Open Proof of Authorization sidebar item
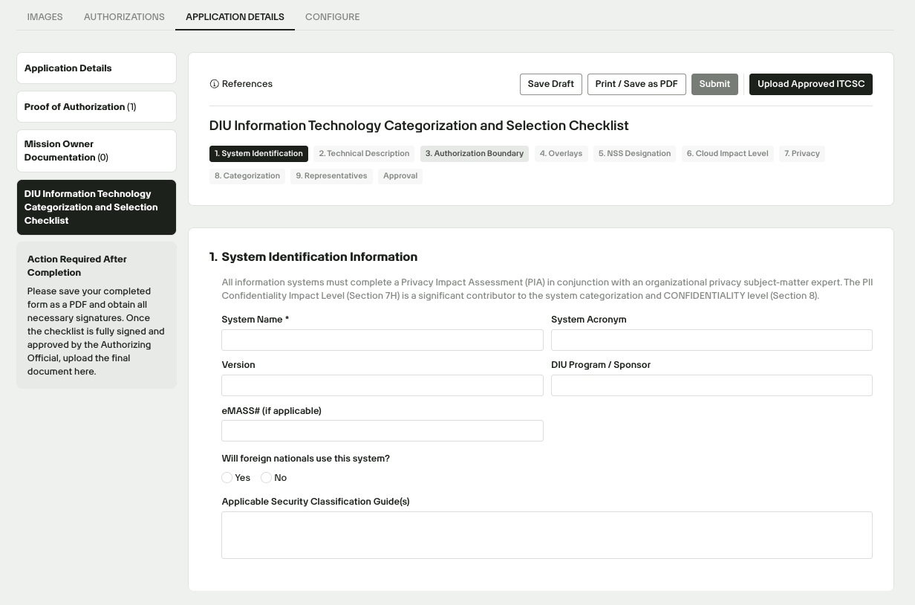The width and height of the screenshot is (915, 605). click(97, 106)
